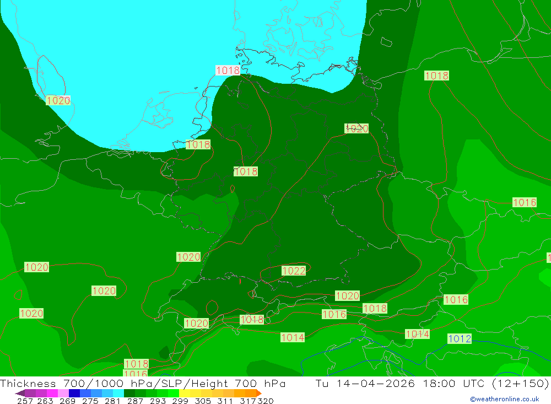Select the bright yellow legend swatch

(x=185, y=393)
